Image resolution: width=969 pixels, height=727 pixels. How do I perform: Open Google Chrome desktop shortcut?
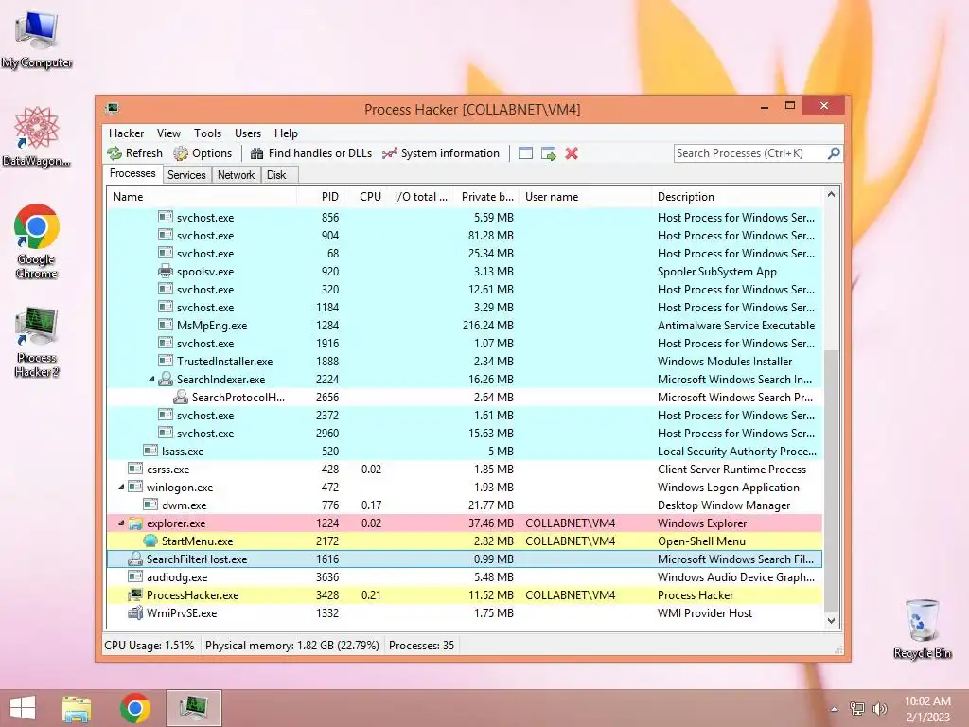(37, 241)
